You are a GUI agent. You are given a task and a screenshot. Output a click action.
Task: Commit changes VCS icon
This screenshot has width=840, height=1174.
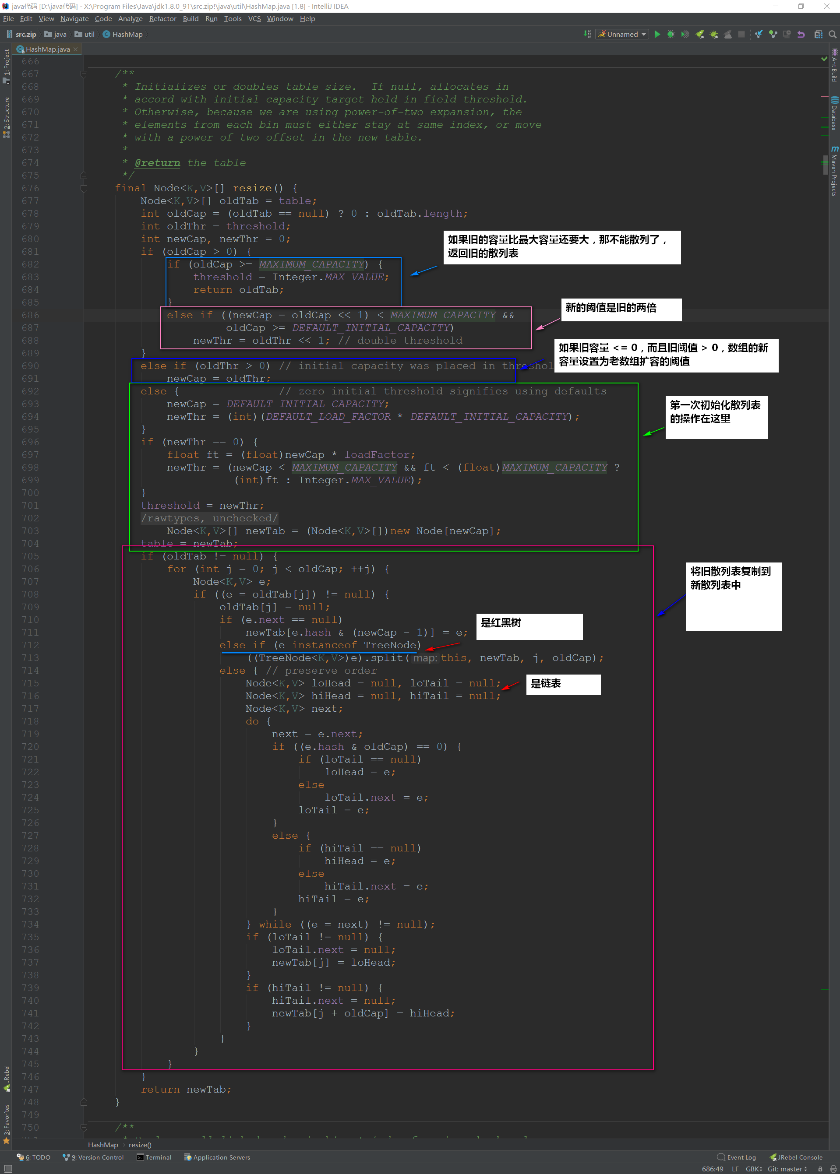pos(773,34)
